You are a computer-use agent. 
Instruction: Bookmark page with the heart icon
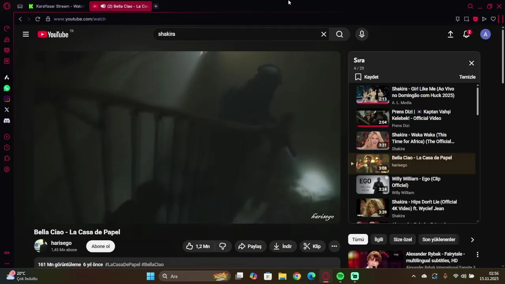pos(493,19)
